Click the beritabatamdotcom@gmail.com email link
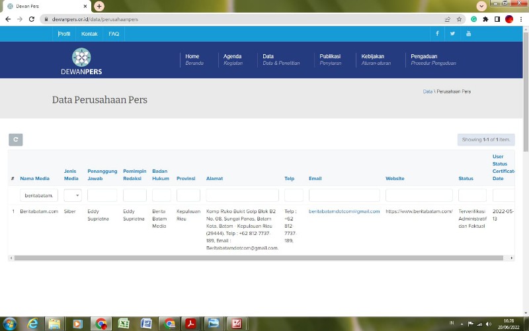 [344, 211]
